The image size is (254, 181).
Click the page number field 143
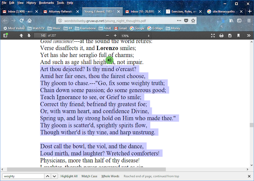click(x=40, y=35)
